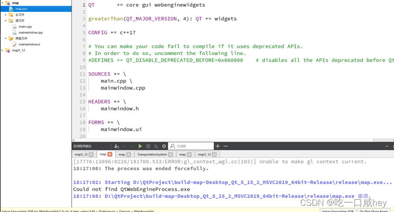This screenshot has height=212, width=394.
Task: Open main.cpp from project tree
Action: (25, 27)
